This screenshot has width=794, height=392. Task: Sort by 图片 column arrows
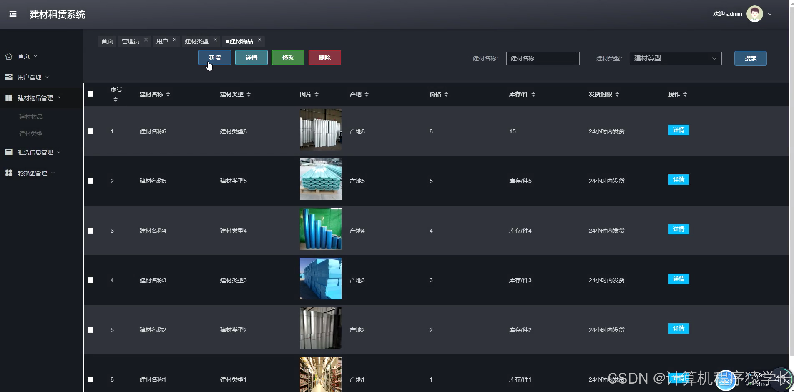tap(317, 94)
